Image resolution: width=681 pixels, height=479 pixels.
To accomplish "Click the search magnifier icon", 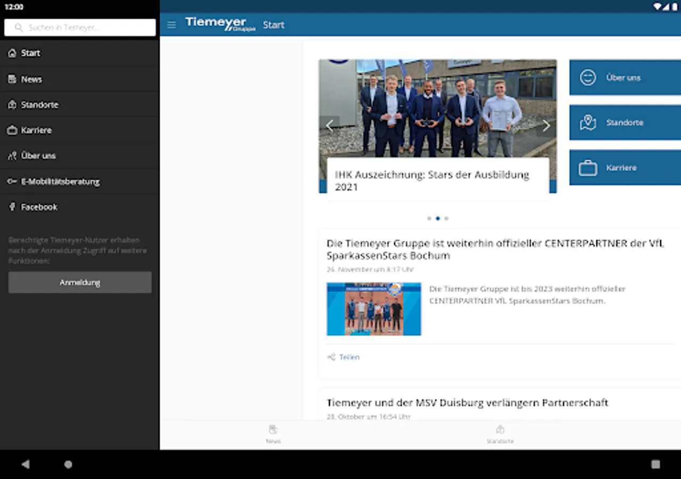I will [19, 27].
